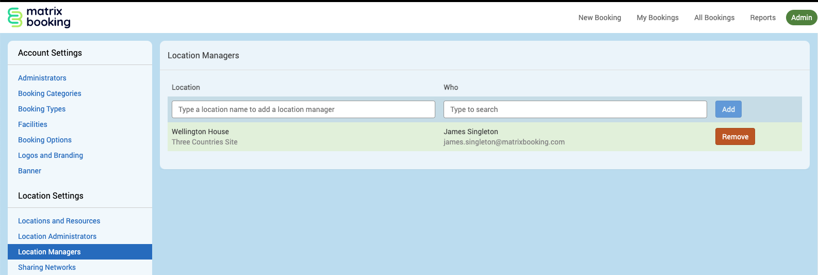Select the highlighted Location Managers item

[50, 252]
